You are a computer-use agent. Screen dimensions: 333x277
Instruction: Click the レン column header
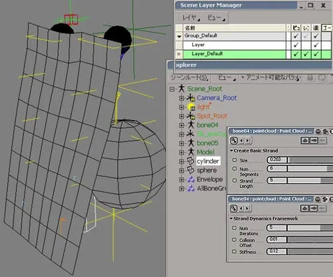click(306, 28)
